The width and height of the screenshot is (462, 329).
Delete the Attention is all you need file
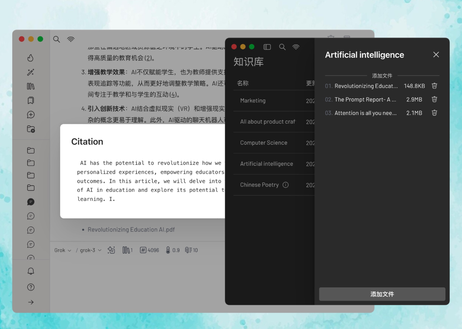pyautogui.click(x=434, y=113)
